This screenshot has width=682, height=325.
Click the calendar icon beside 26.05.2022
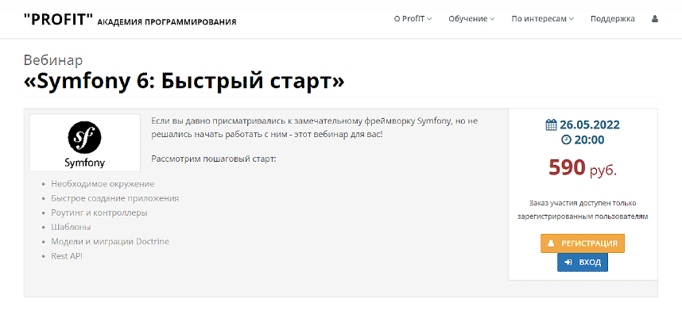tap(551, 125)
